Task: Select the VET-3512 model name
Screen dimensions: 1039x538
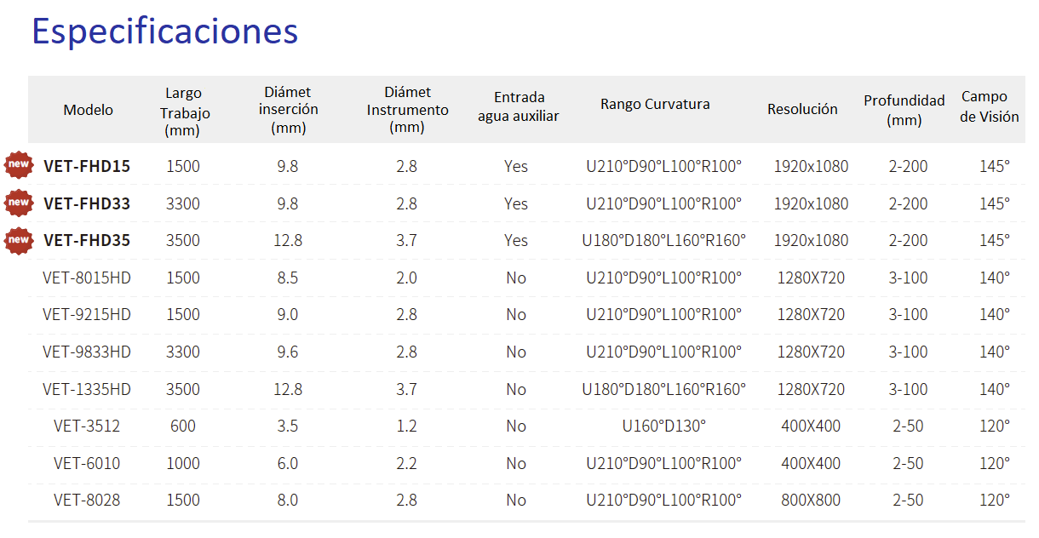Action: click(x=87, y=426)
